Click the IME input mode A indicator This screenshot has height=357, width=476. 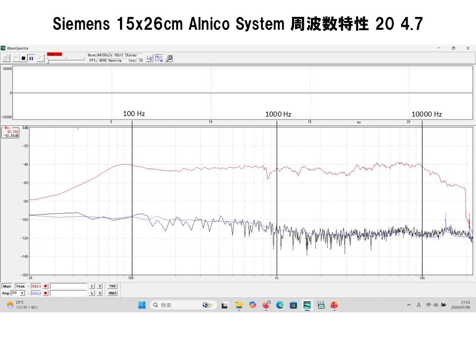[418, 305]
